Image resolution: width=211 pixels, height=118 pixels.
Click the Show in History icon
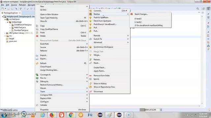[x=91, y=84]
